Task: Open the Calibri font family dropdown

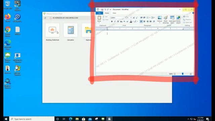Action: tap(125, 18)
